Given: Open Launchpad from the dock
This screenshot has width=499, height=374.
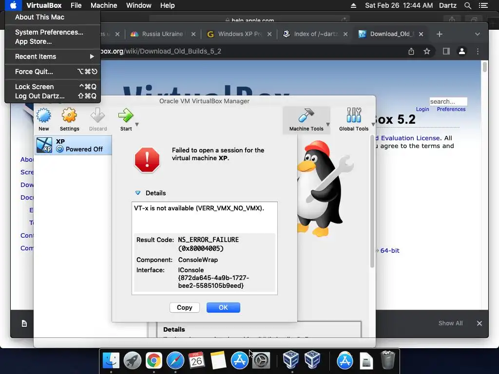Looking at the screenshot, I should 133,360.
